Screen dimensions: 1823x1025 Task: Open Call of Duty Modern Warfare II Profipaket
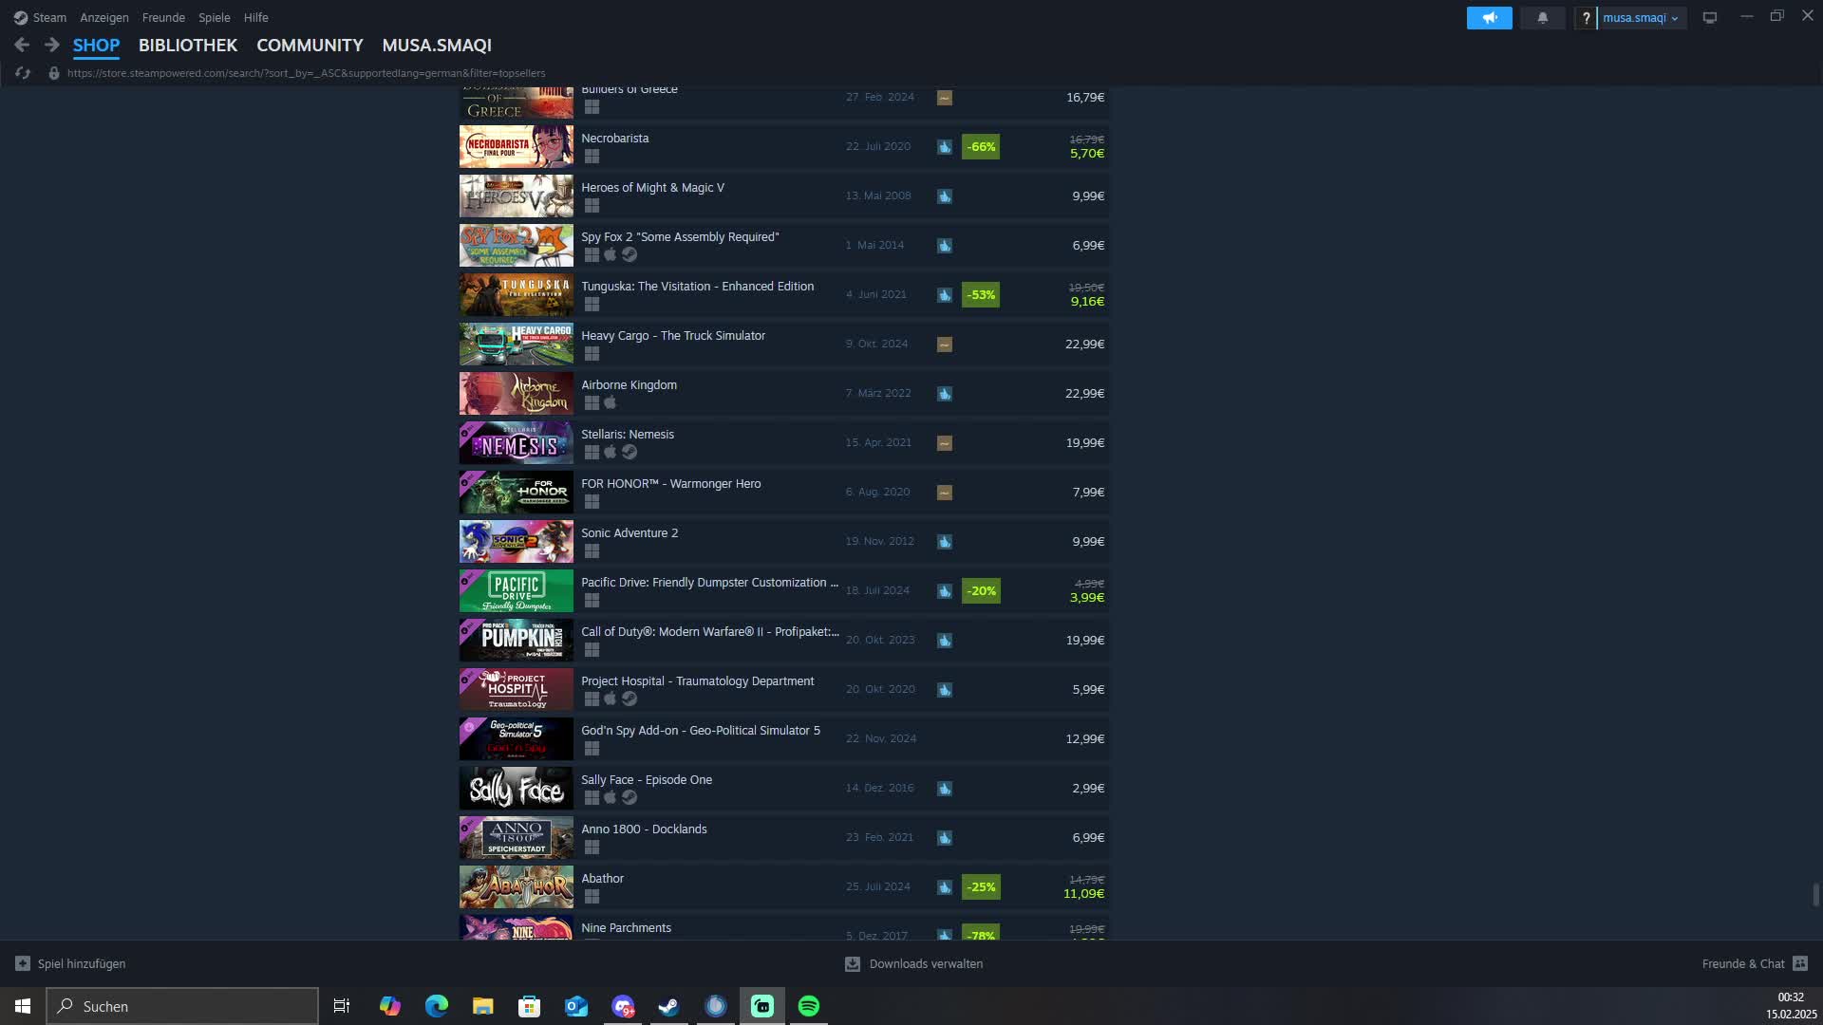784,640
